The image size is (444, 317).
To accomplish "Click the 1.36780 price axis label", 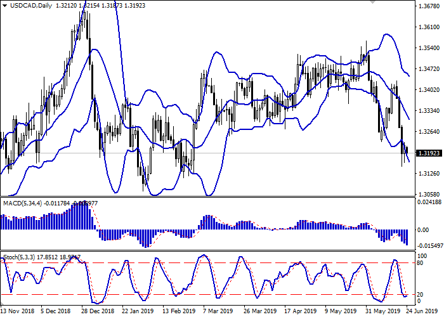I will (x=426, y=6).
